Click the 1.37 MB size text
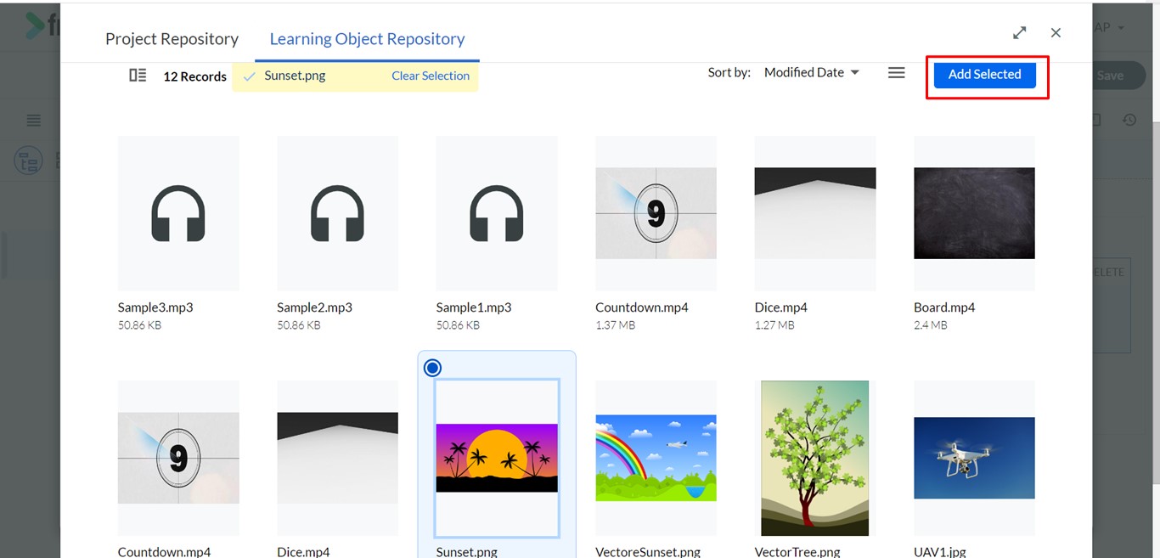 coord(615,325)
